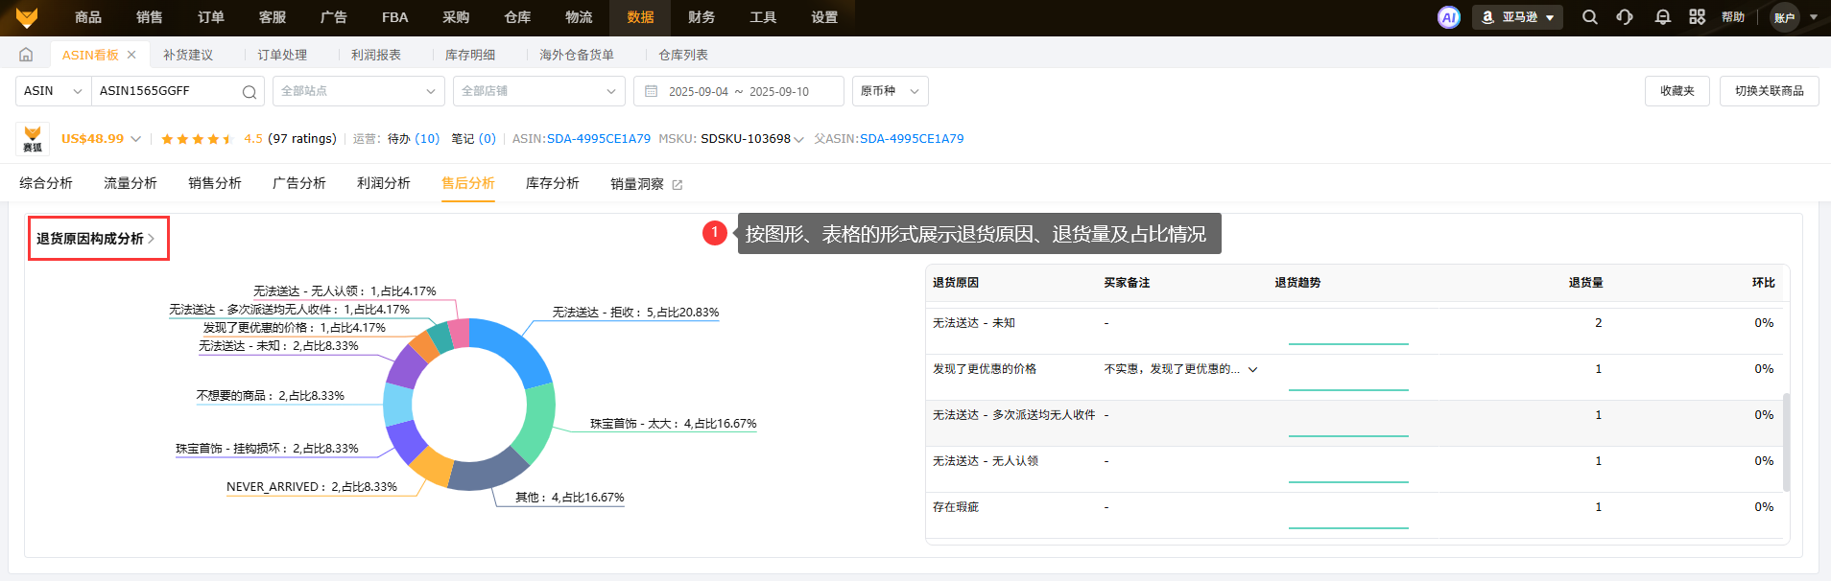Open customer service headset icon

tap(1625, 17)
